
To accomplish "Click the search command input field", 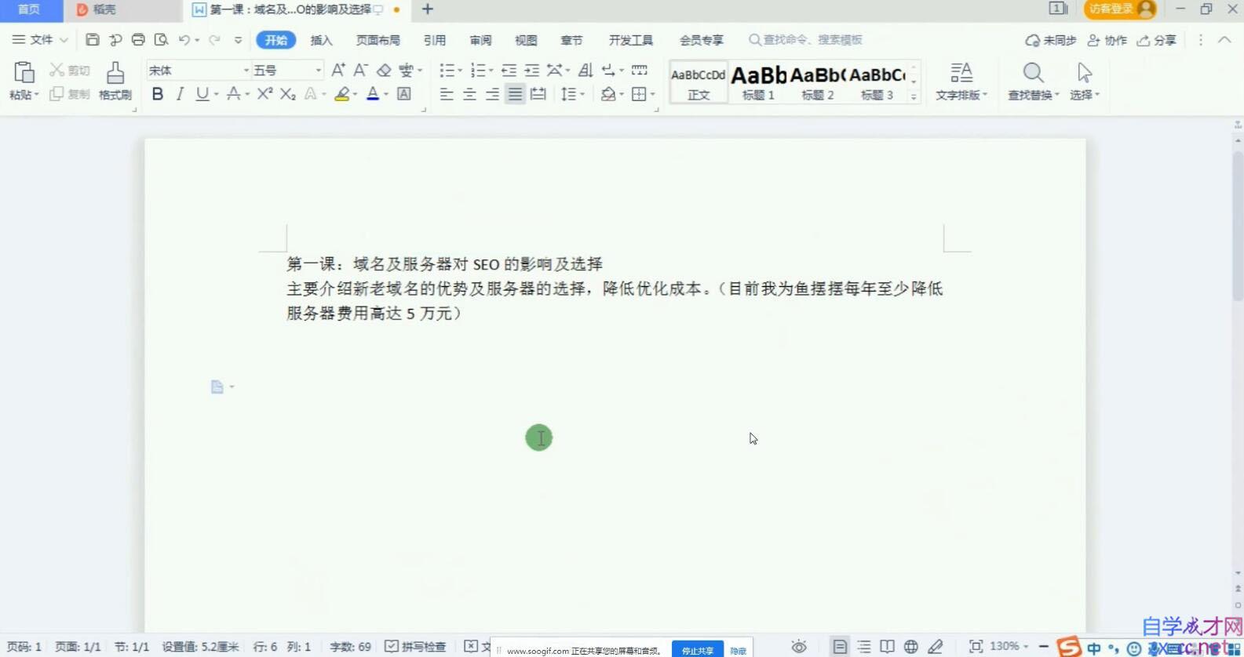I will pos(807,40).
